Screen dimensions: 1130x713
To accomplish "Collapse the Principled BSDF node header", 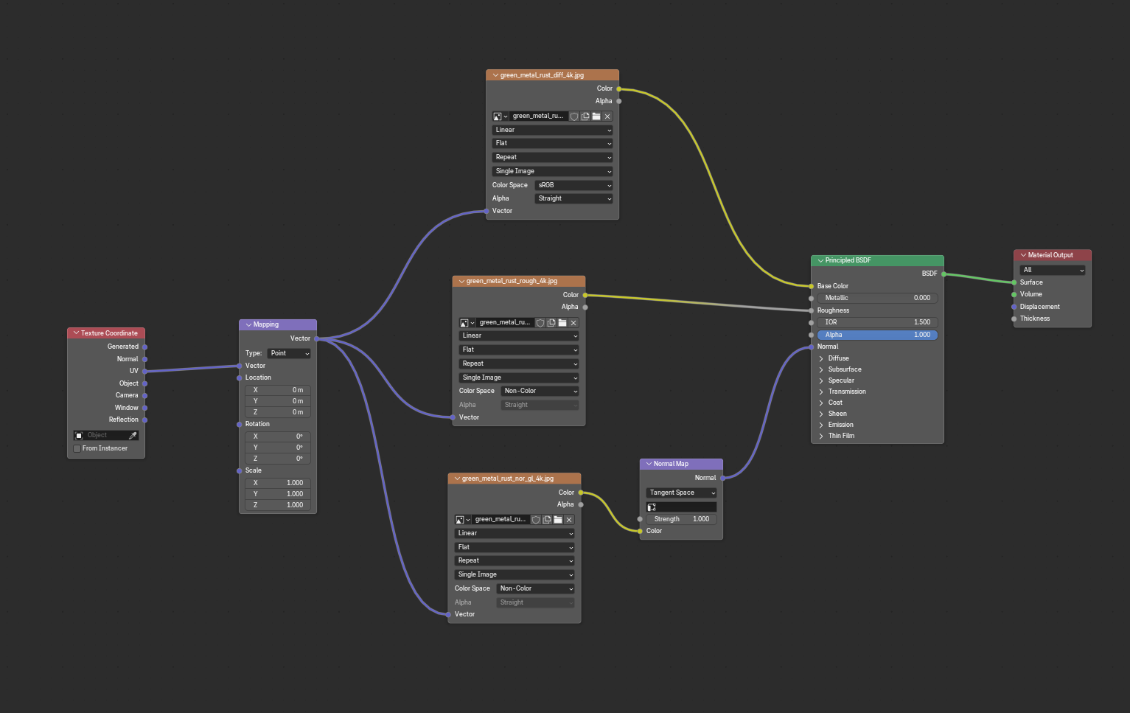I will (820, 260).
